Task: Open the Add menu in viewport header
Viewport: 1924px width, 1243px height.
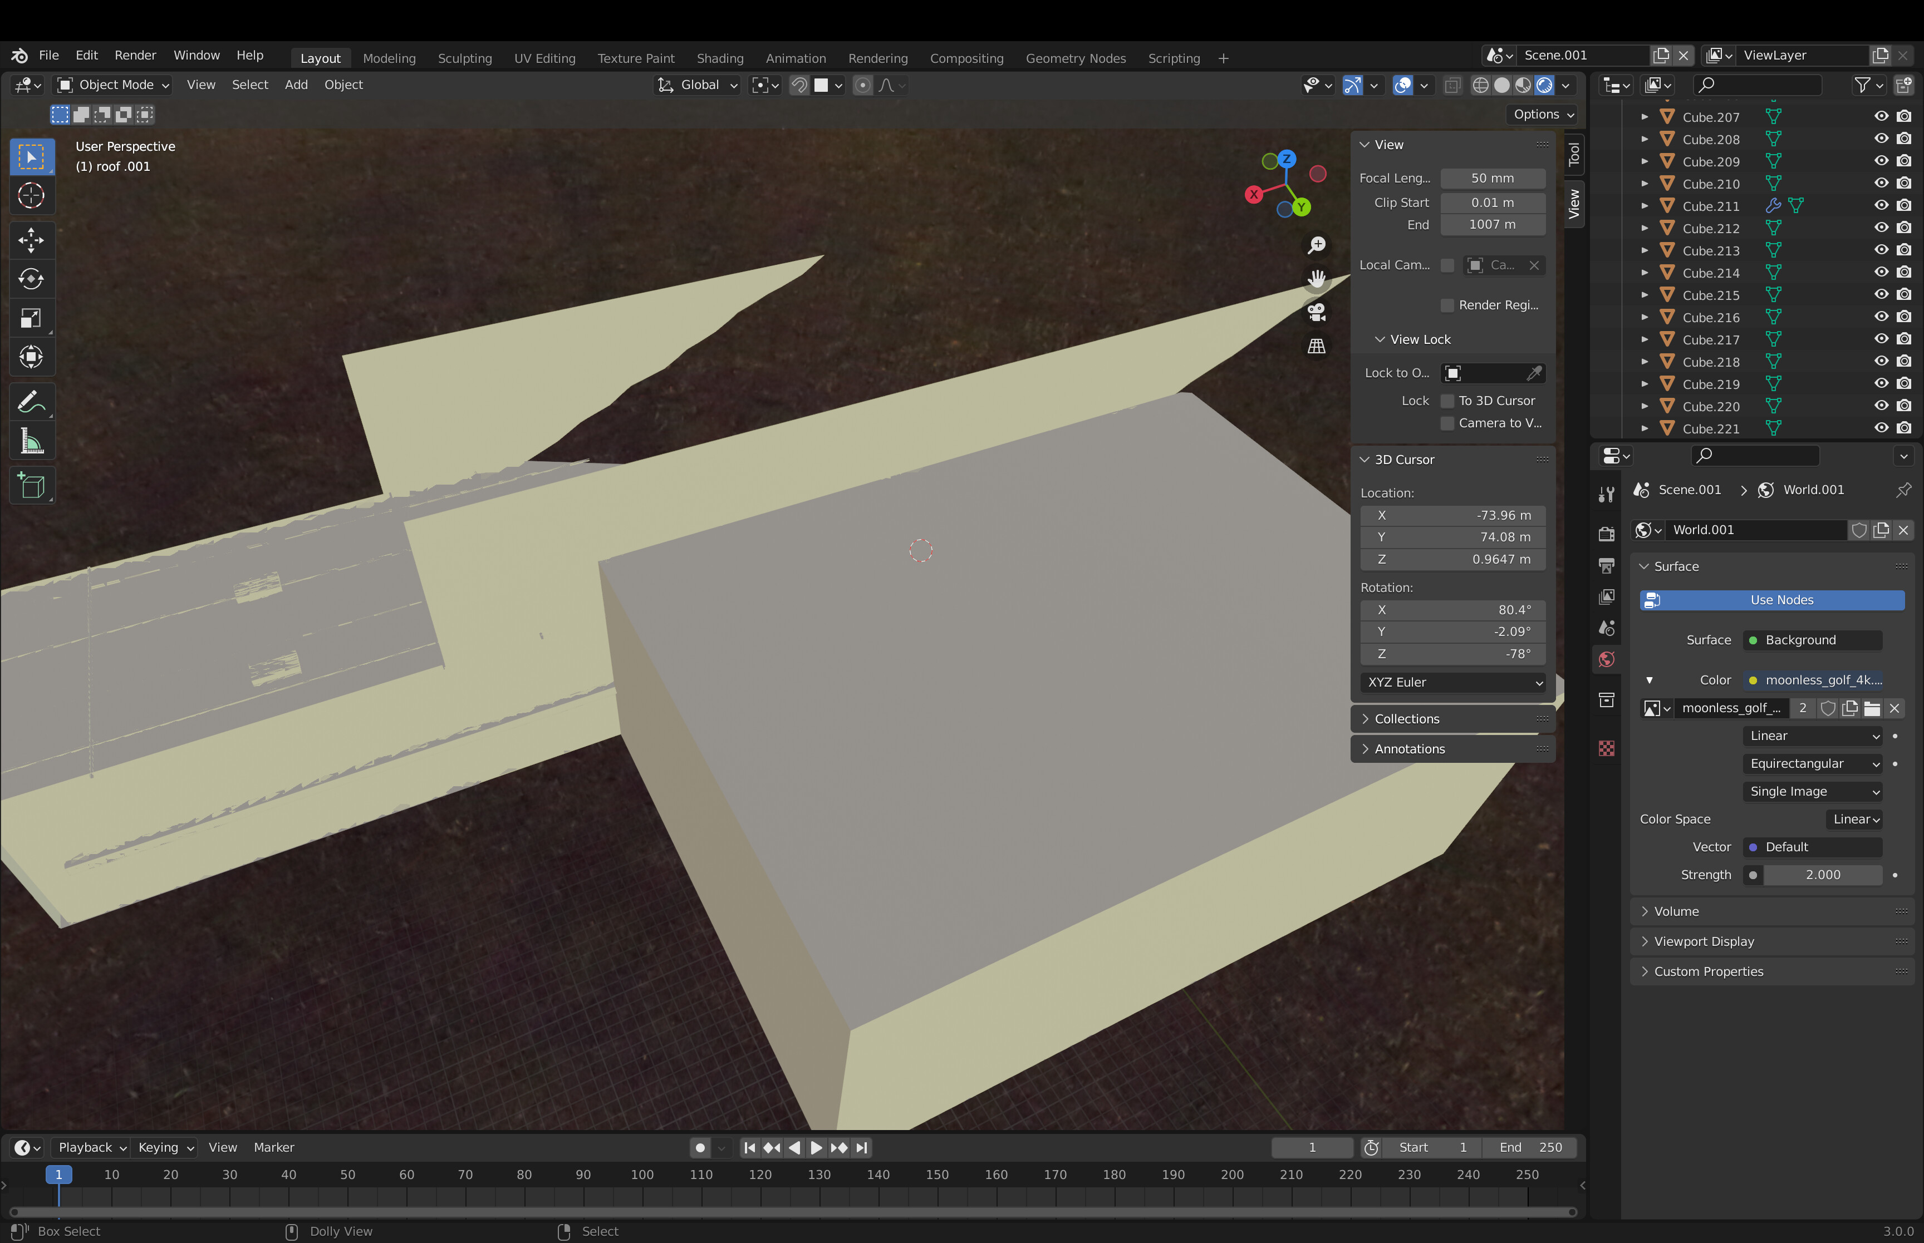Action: (x=296, y=85)
